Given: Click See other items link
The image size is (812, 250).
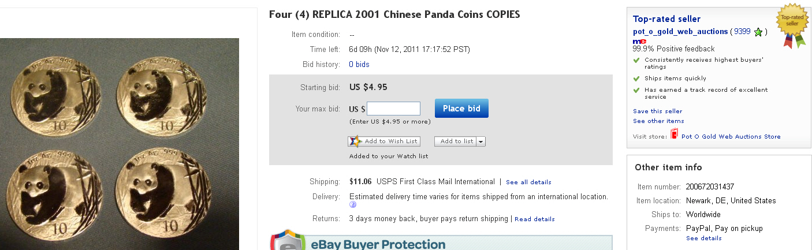Looking at the screenshot, I should tap(658, 121).
